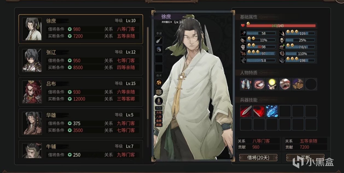Viewport: 344px width, 173px height.
Task: Click the red eye trait icon
Action: [259, 84]
